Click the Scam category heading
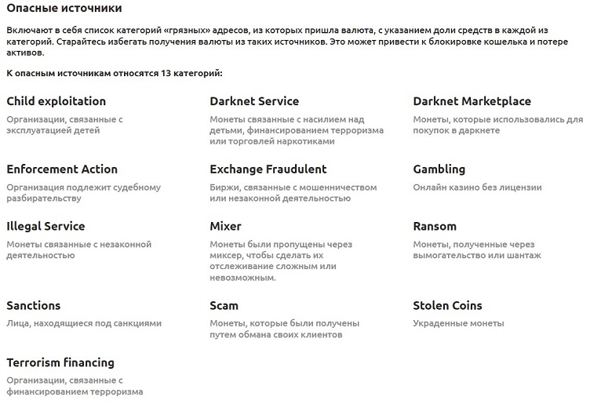The width and height of the screenshot is (590, 404). 224,305
